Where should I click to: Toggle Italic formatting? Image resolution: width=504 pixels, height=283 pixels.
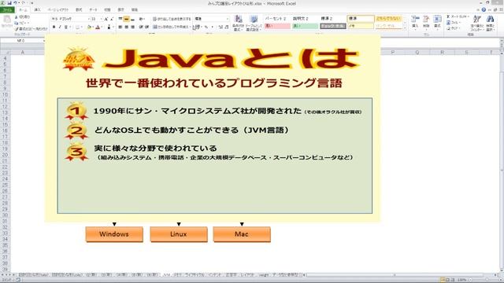pos(60,28)
